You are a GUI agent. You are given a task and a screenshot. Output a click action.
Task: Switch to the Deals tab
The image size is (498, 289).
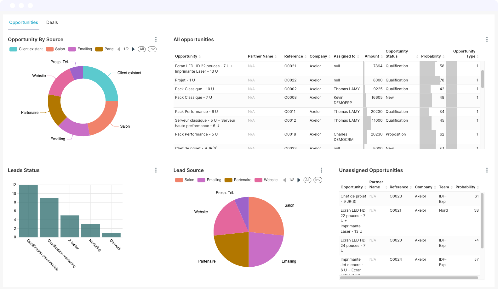tap(52, 22)
